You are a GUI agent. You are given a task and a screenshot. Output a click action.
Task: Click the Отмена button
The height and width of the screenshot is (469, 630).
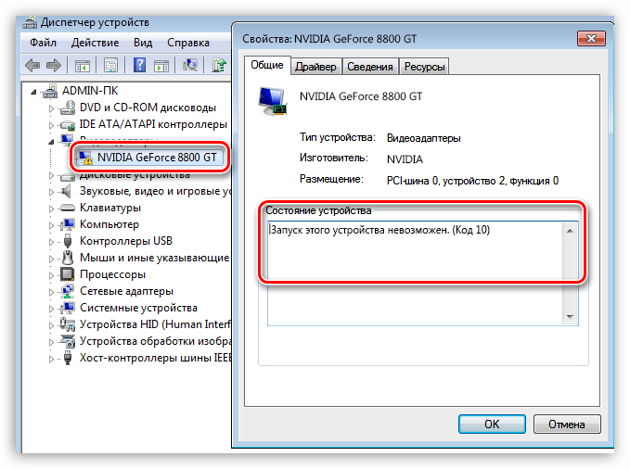[567, 424]
